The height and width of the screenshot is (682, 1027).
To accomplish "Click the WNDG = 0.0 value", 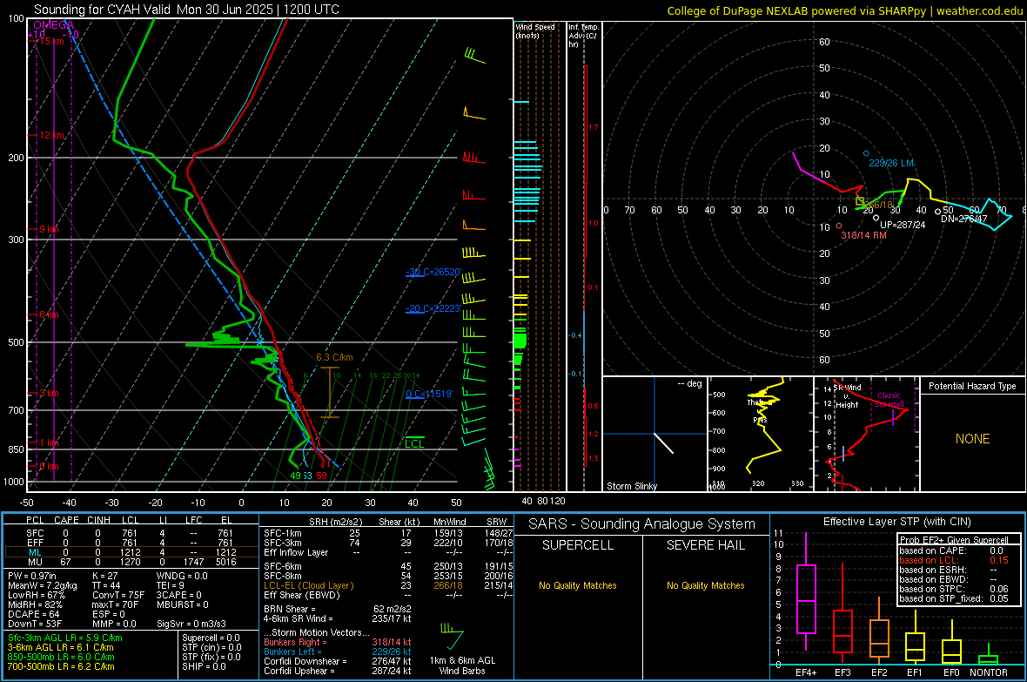I will tap(181, 576).
